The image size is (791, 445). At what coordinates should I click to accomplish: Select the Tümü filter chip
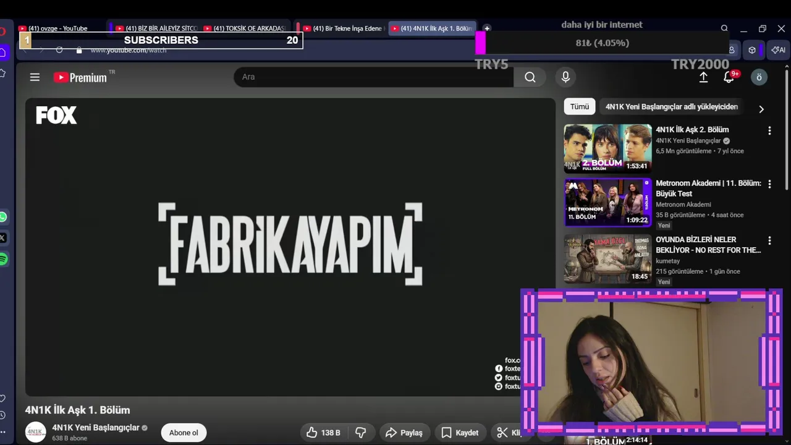[580, 107]
